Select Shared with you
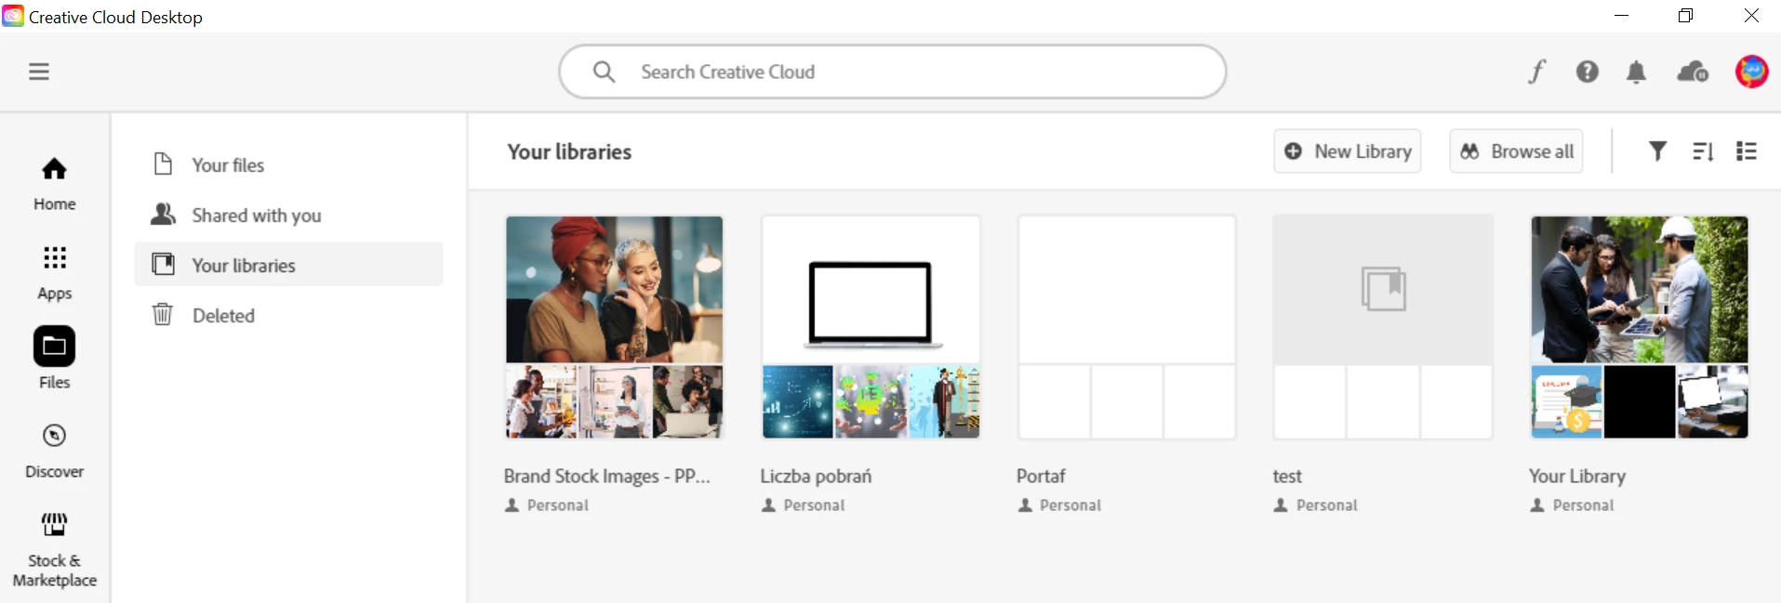Image resolution: width=1781 pixels, height=603 pixels. [x=288, y=215]
